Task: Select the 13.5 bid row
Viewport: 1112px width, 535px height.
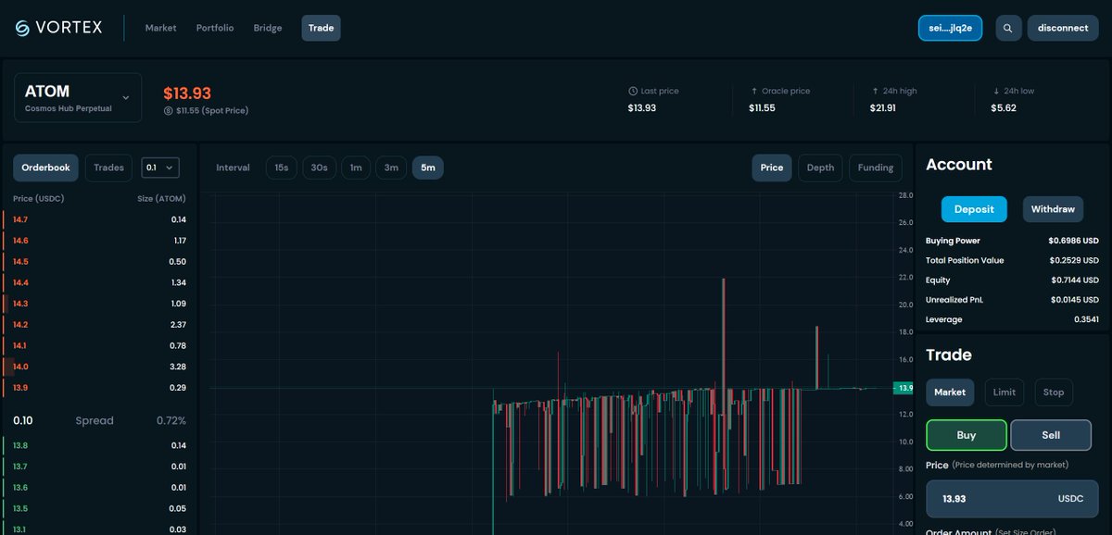Action: point(99,508)
